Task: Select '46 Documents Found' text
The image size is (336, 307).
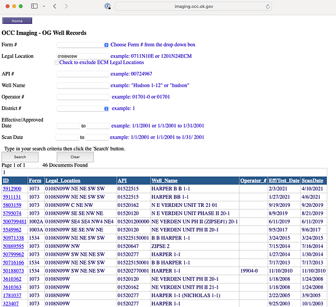Action: click(x=65, y=165)
